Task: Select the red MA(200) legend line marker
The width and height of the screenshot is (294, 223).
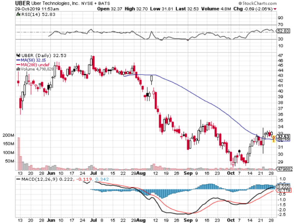Action: coord(18,65)
